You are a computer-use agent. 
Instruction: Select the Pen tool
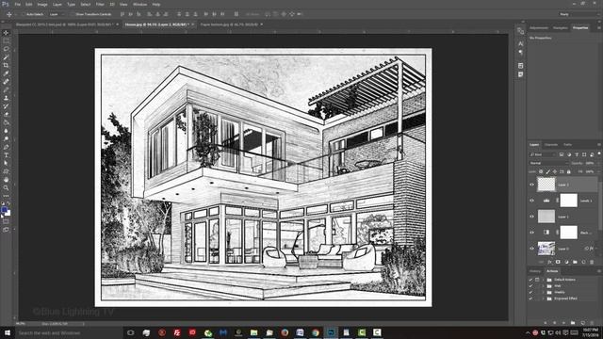6,147
